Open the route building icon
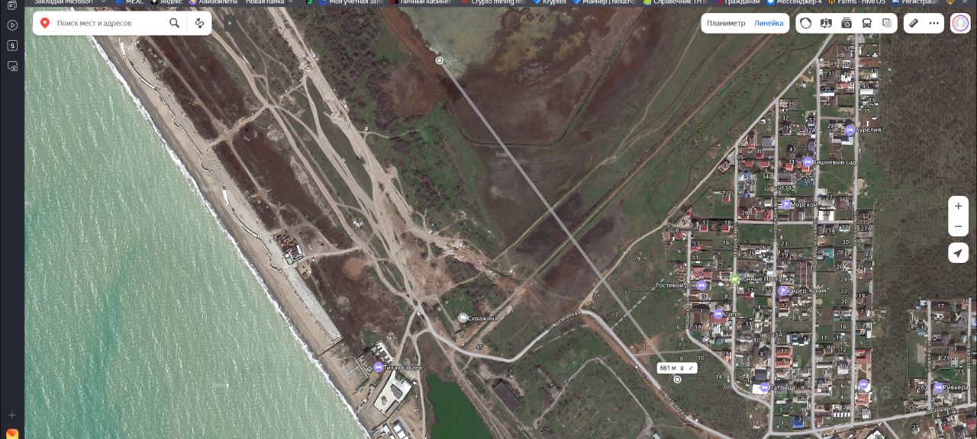This screenshot has height=439, width=977. coord(200,23)
